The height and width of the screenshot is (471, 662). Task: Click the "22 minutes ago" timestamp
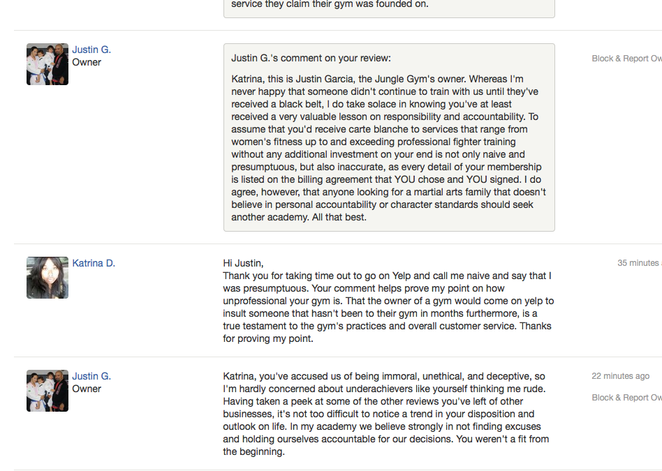[620, 376]
